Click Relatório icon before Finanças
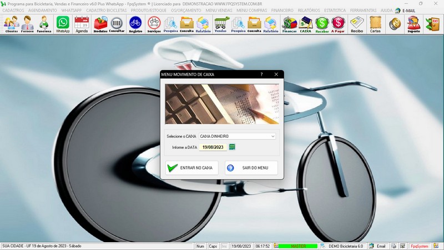444x250 pixels. pyautogui.click(x=271, y=24)
